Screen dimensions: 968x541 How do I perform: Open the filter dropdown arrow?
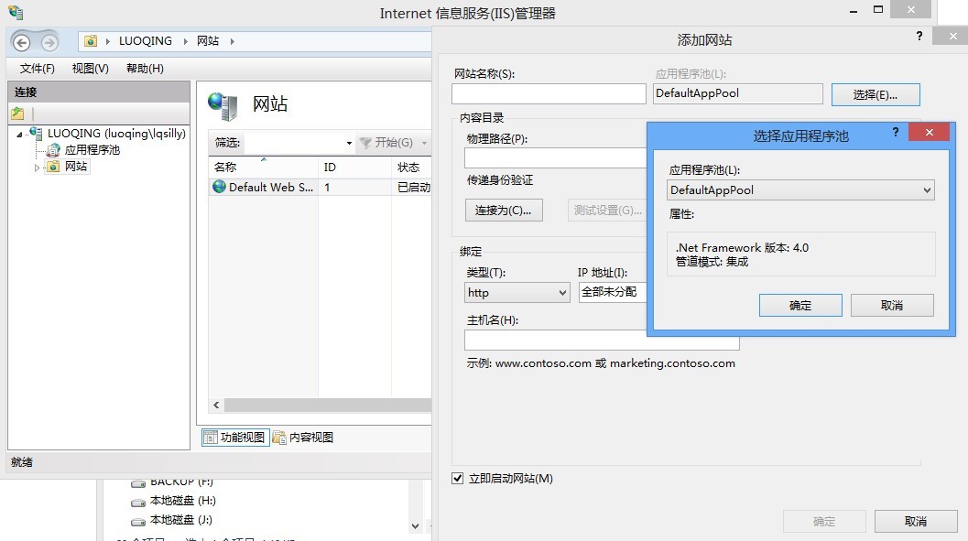click(349, 143)
